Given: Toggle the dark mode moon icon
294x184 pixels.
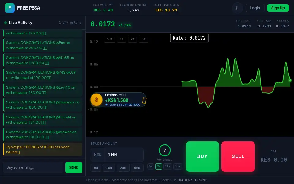Looking at the screenshot, I should 237,8.
